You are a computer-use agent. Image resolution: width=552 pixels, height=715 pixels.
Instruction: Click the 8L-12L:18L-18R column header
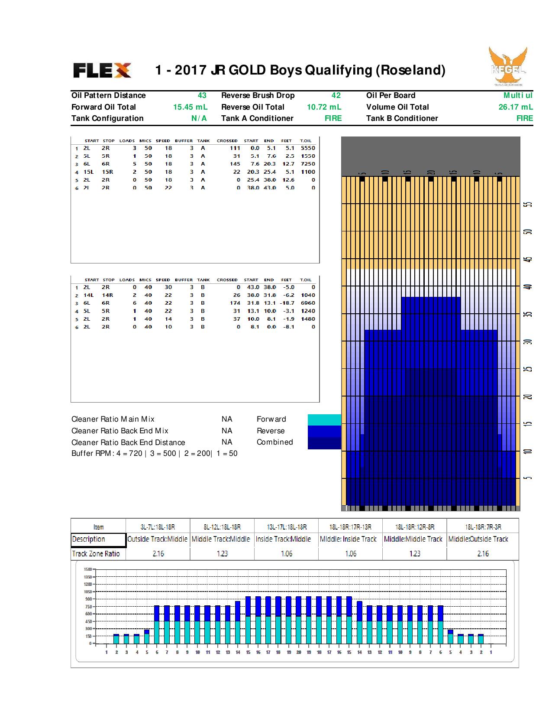(222, 527)
